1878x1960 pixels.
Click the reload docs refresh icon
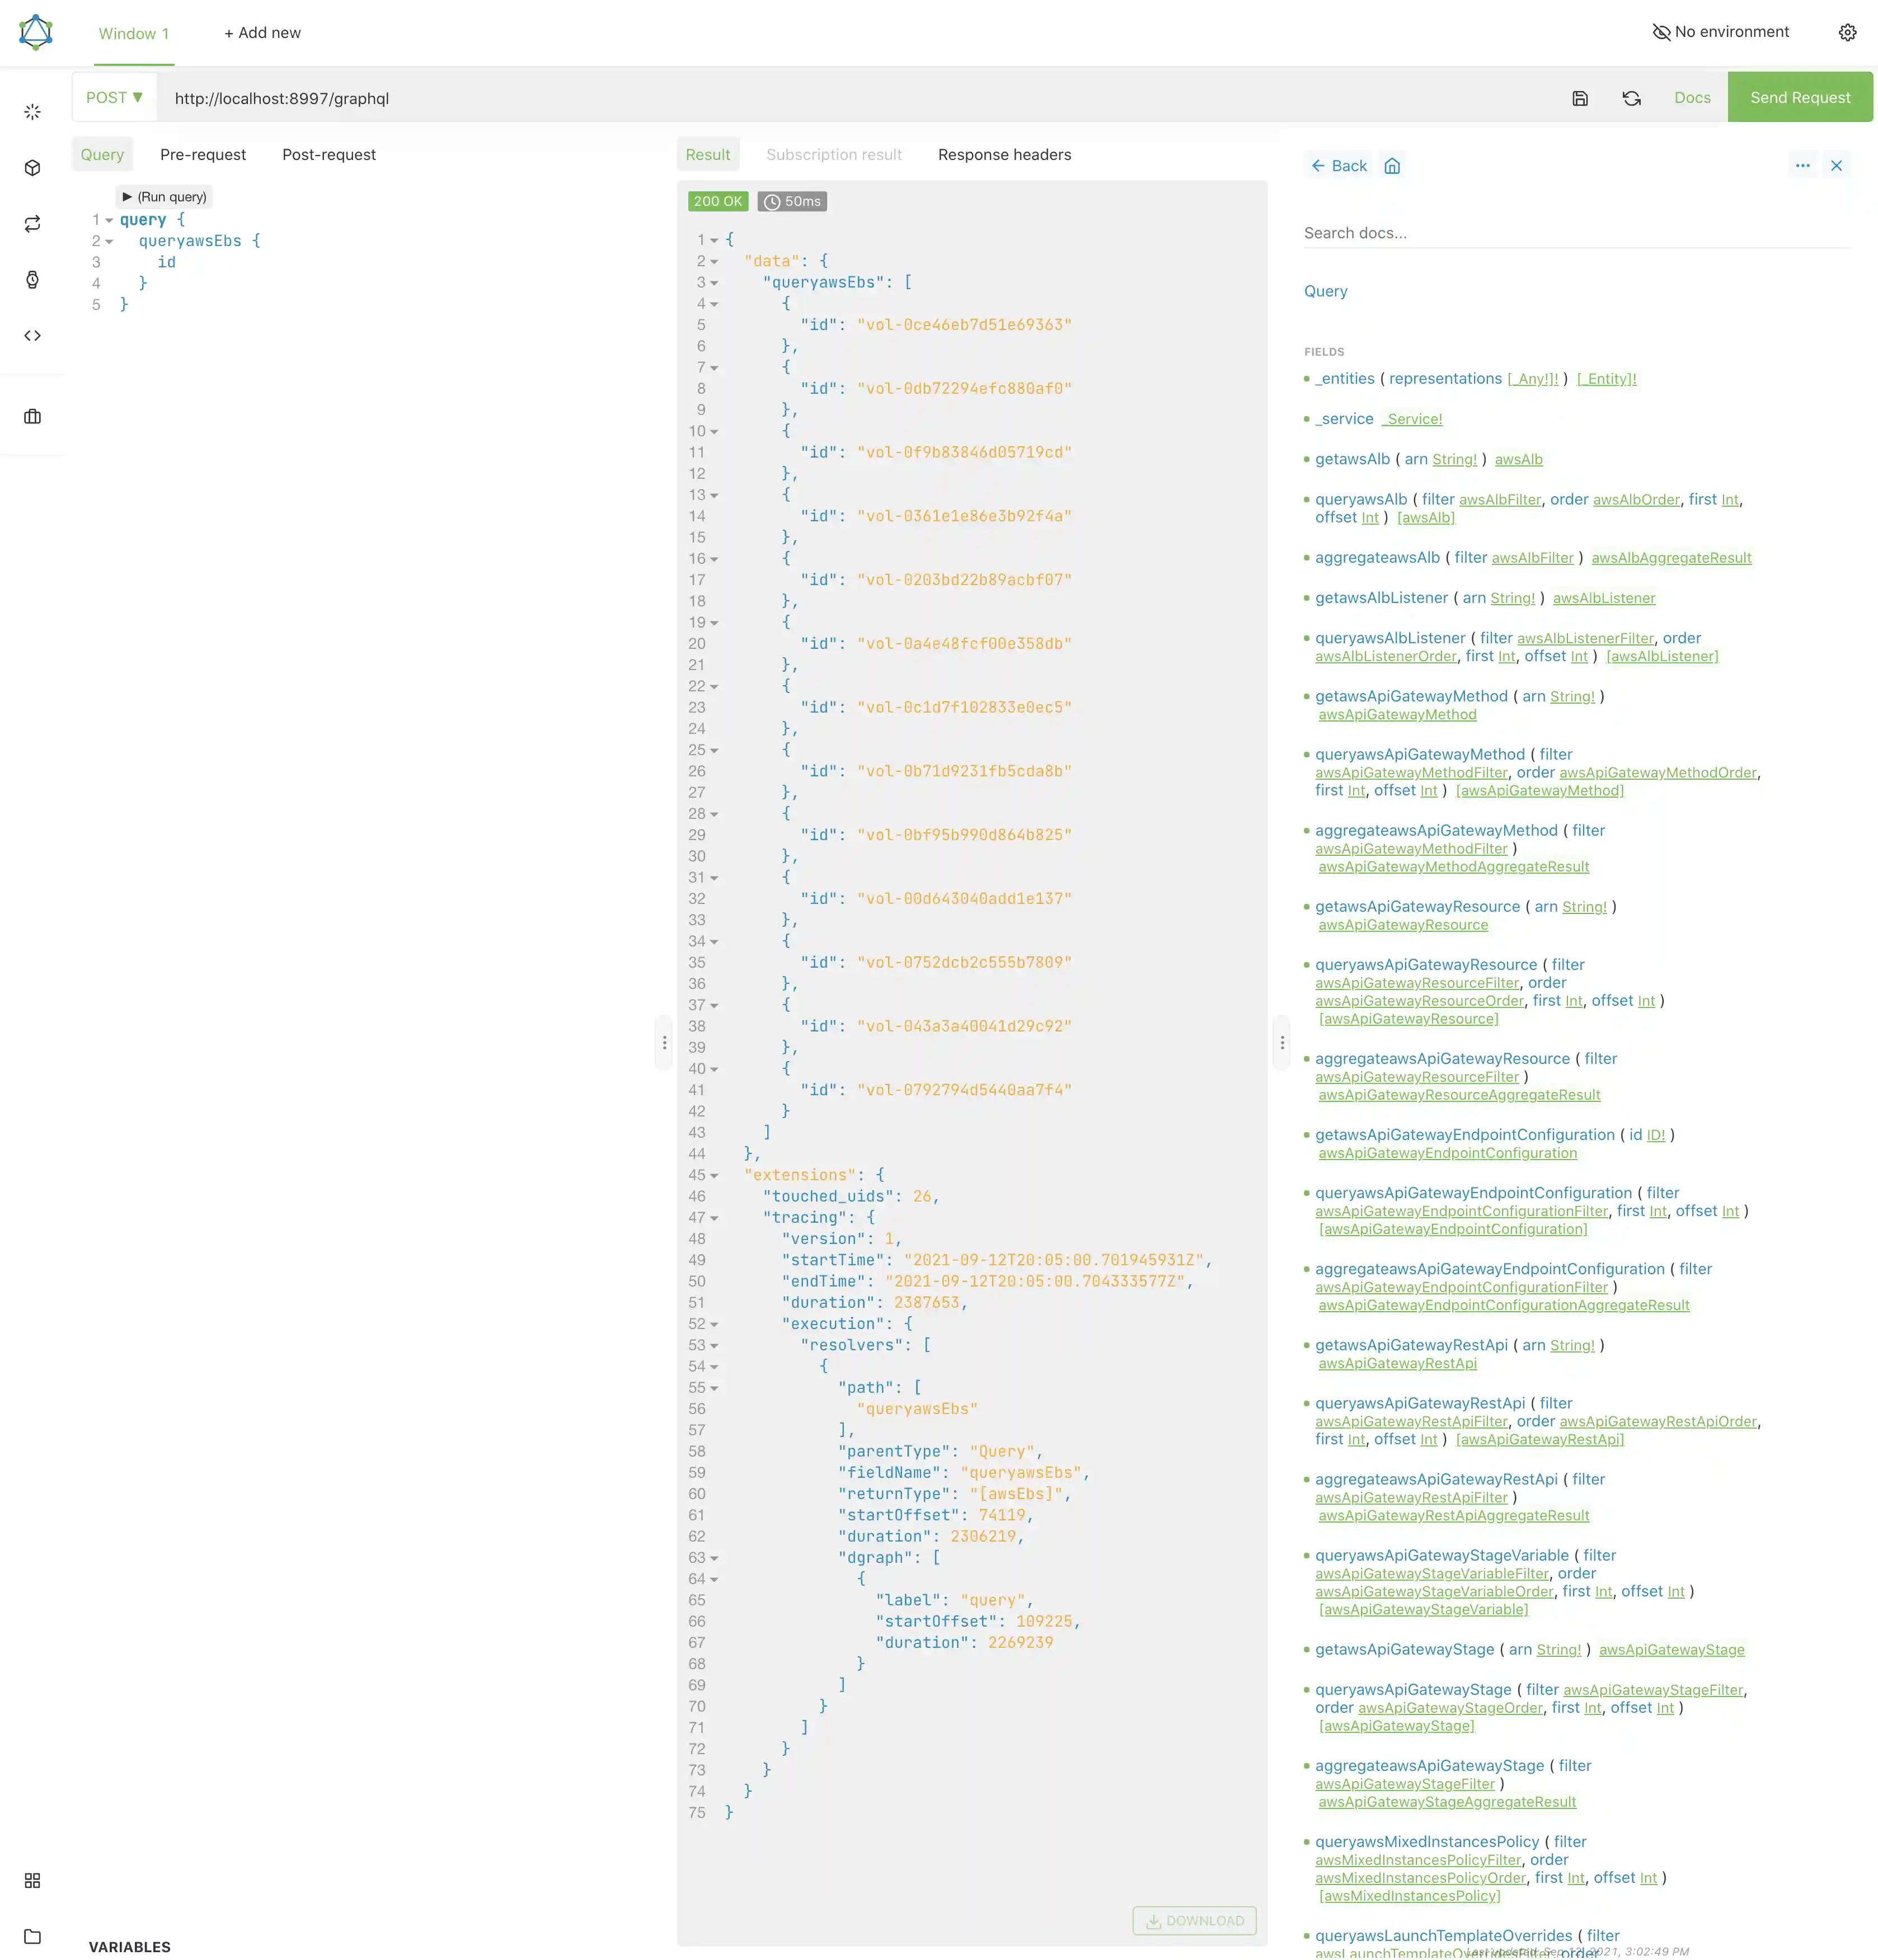pyautogui.click(x=1631, y=98)
